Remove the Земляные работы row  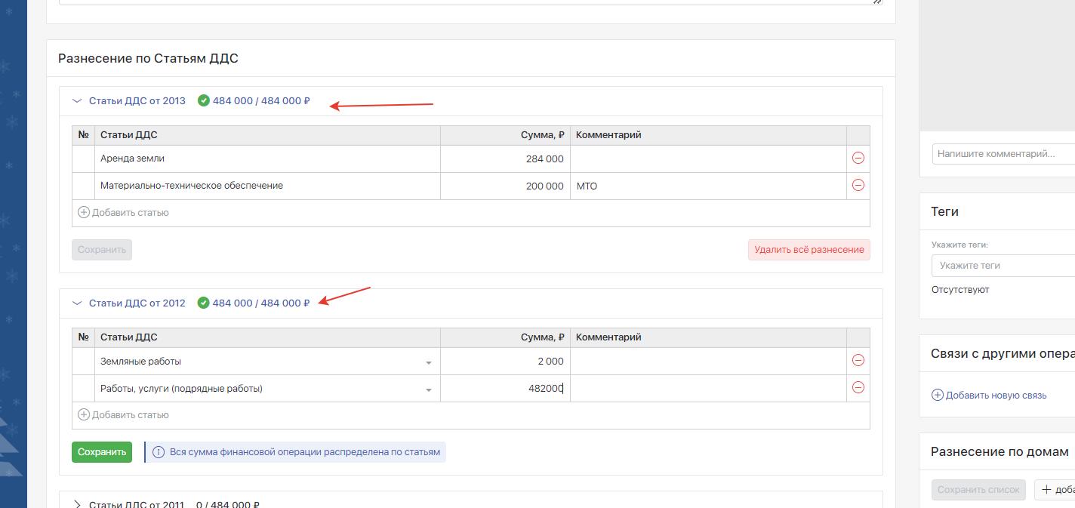(858, 361)
